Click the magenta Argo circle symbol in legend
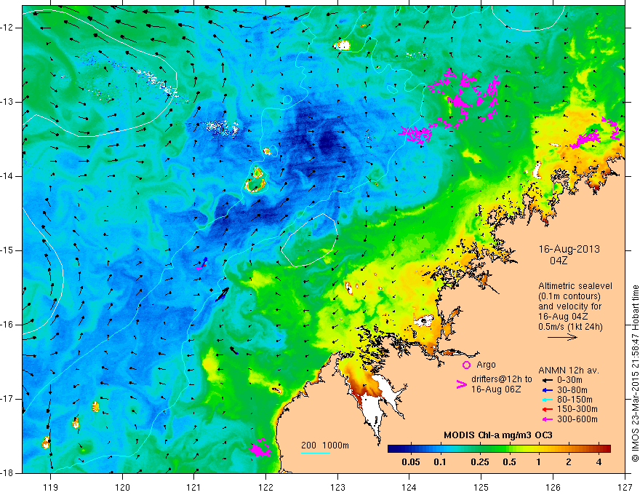640x495 pixels. [x=466, y=365]
